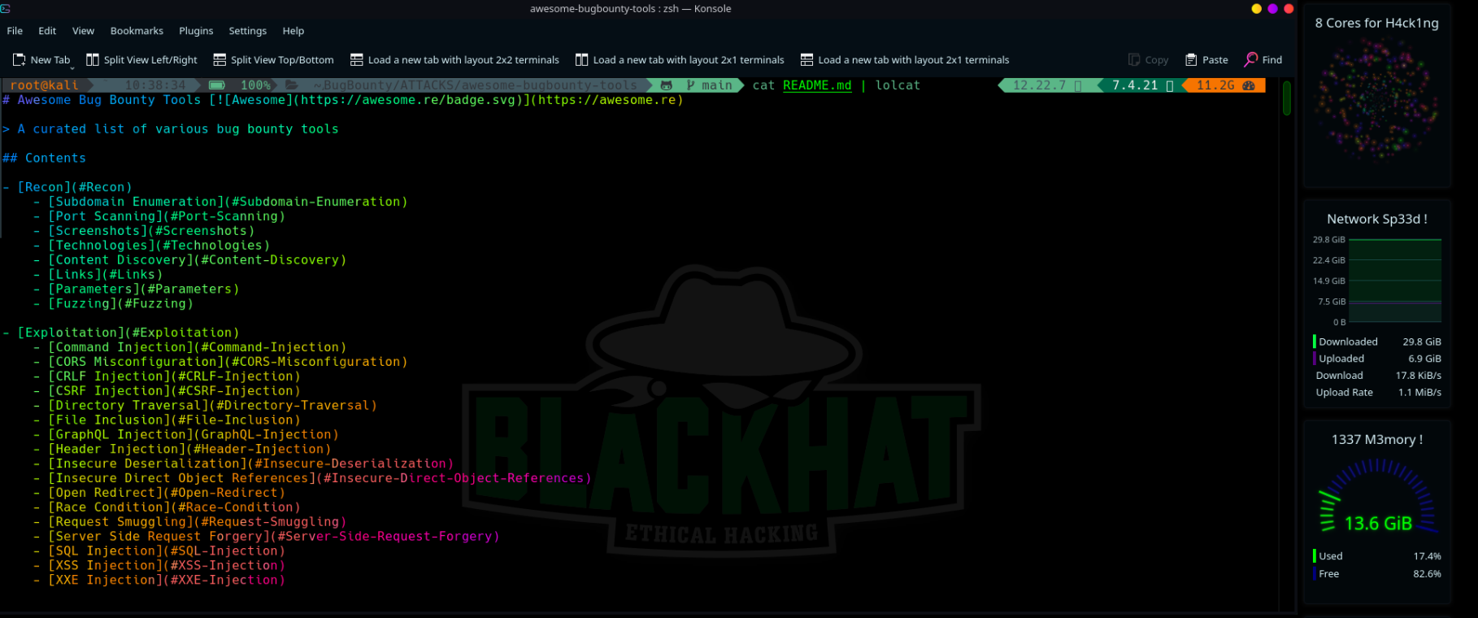
Task: Click the root@kali prompt segment
Action: tap(45, 85)
